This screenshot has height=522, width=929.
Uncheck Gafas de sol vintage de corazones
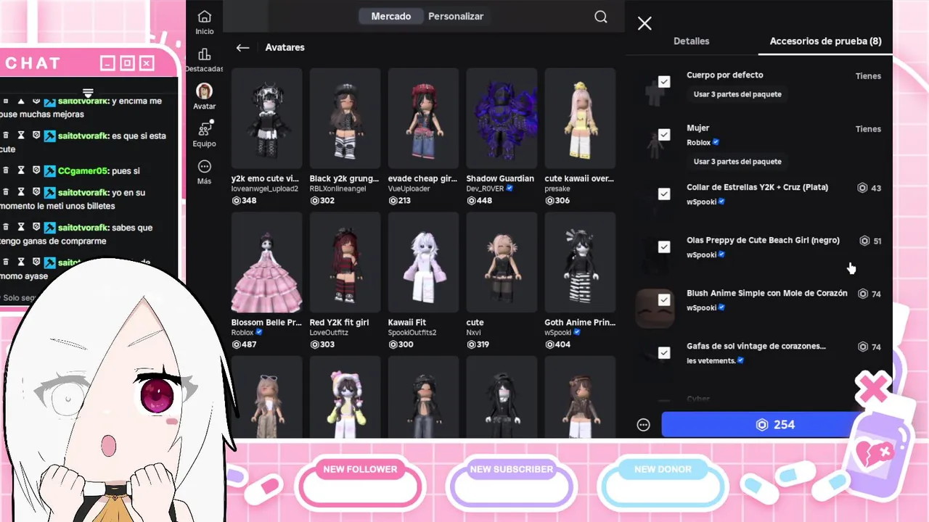point(664,352)
